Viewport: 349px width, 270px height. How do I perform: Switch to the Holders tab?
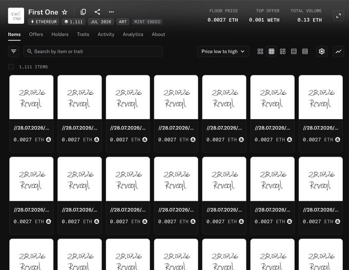tap(60, 34)
